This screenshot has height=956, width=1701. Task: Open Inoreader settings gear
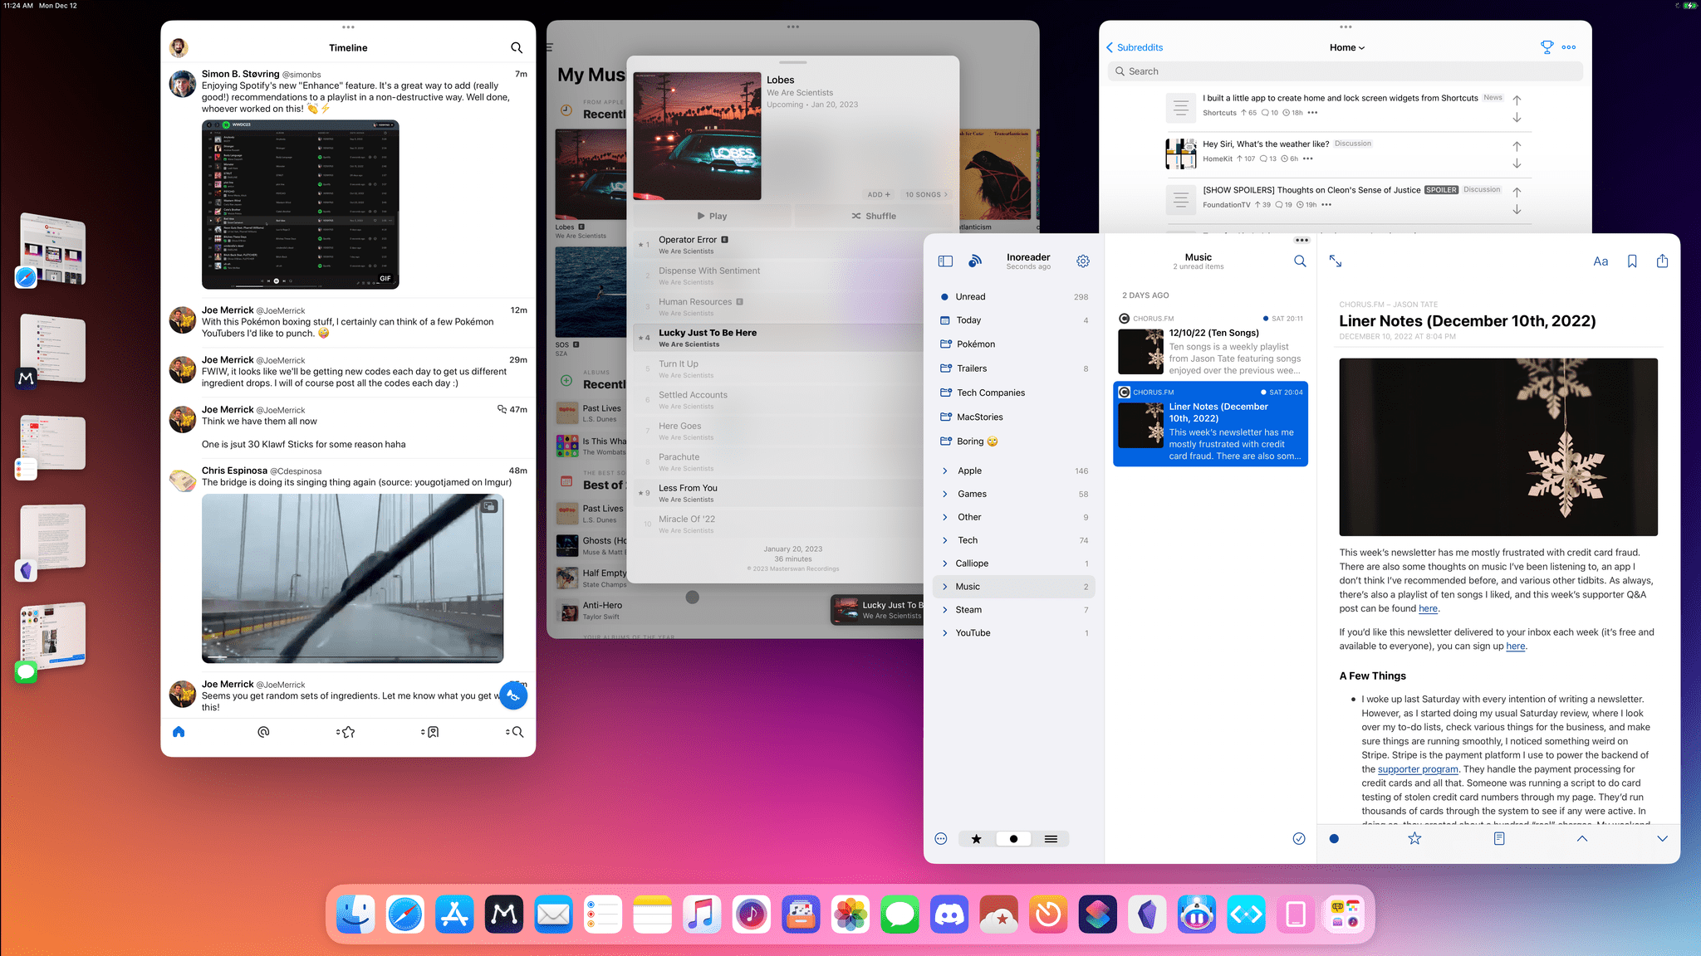click(1083, 261)
